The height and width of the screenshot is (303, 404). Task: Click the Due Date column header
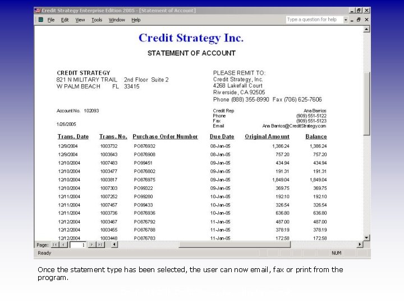pyautogui.click(x=222, y=136)
